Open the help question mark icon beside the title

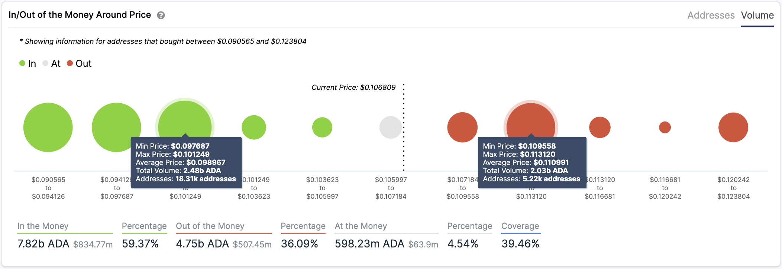161,15
